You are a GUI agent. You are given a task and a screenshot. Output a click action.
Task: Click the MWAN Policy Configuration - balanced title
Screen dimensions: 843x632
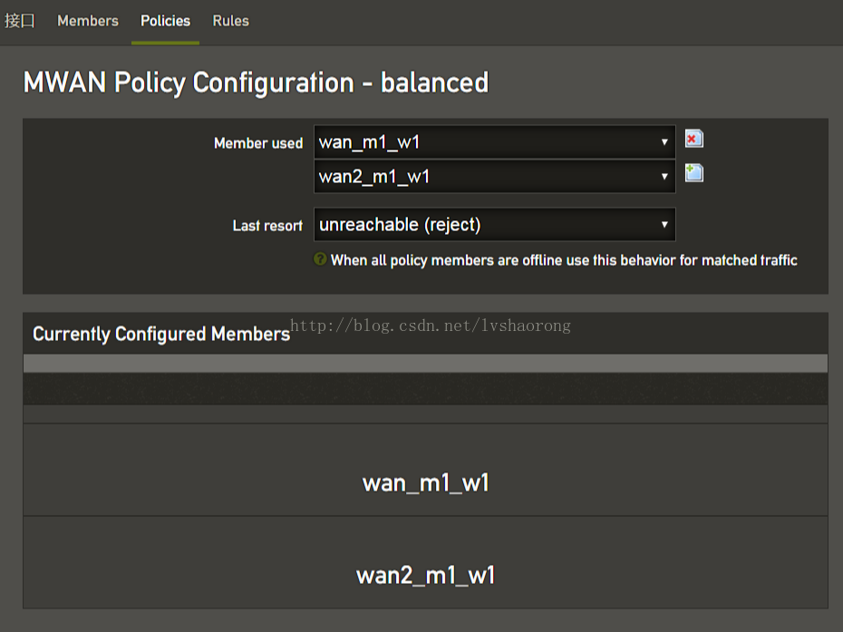pos(256,83)
